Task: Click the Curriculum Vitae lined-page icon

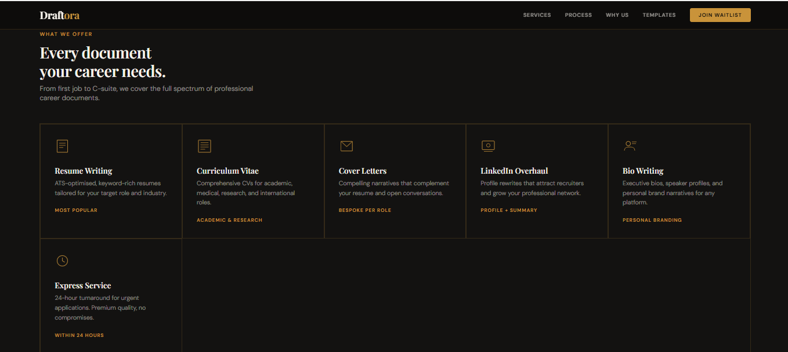Action: click(204, 146)
